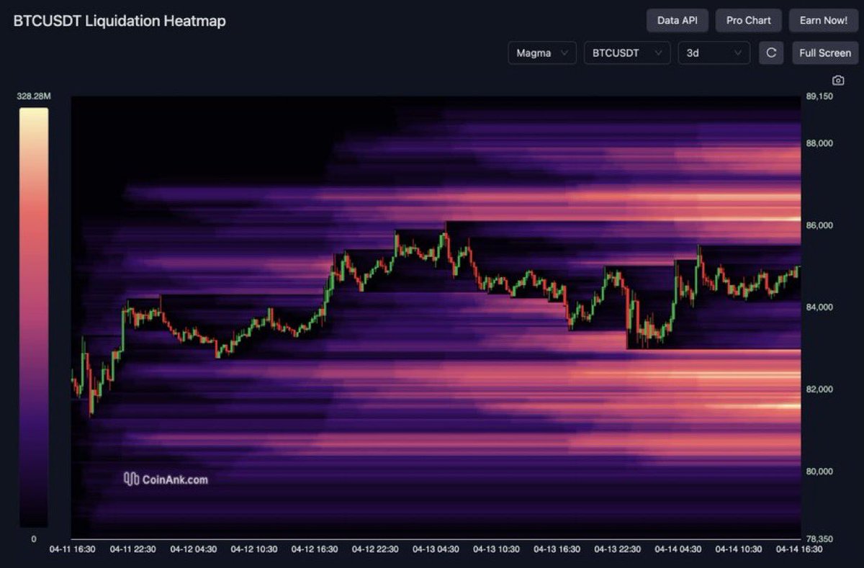Click the 04-14 16:30 time axis label

point(799,549)
